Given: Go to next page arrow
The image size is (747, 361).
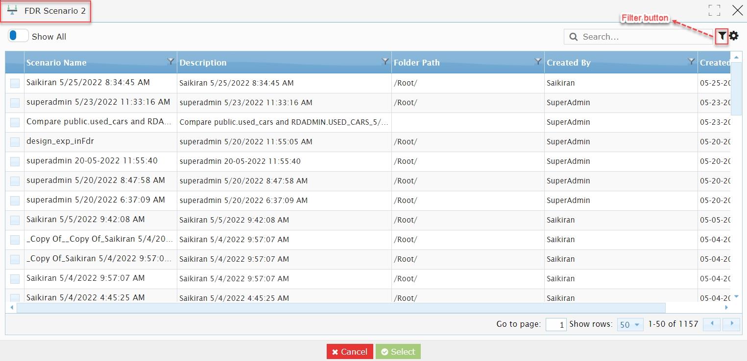Looking at the screenshot, I should coord(732,324).
